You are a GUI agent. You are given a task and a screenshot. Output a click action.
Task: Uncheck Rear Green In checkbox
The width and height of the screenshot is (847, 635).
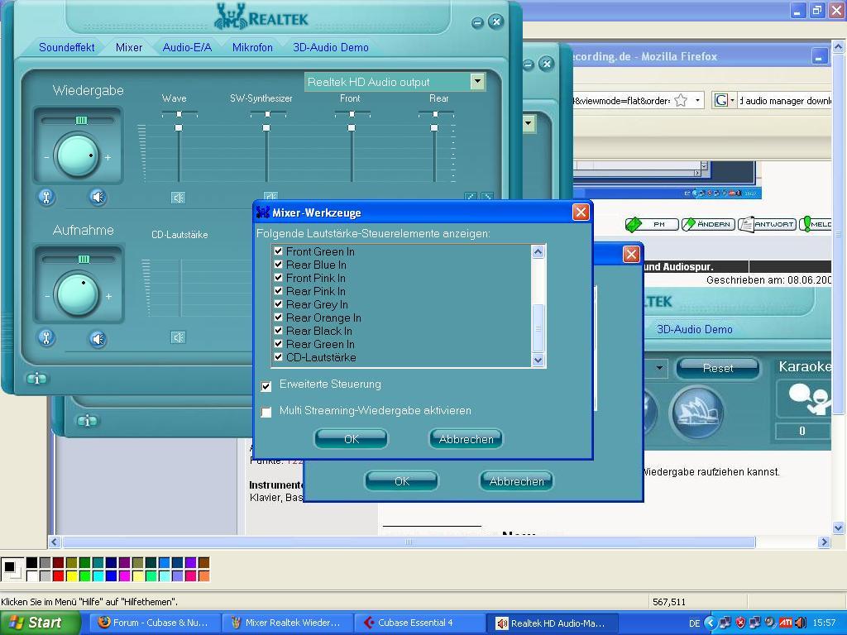(x=278, y=344)
